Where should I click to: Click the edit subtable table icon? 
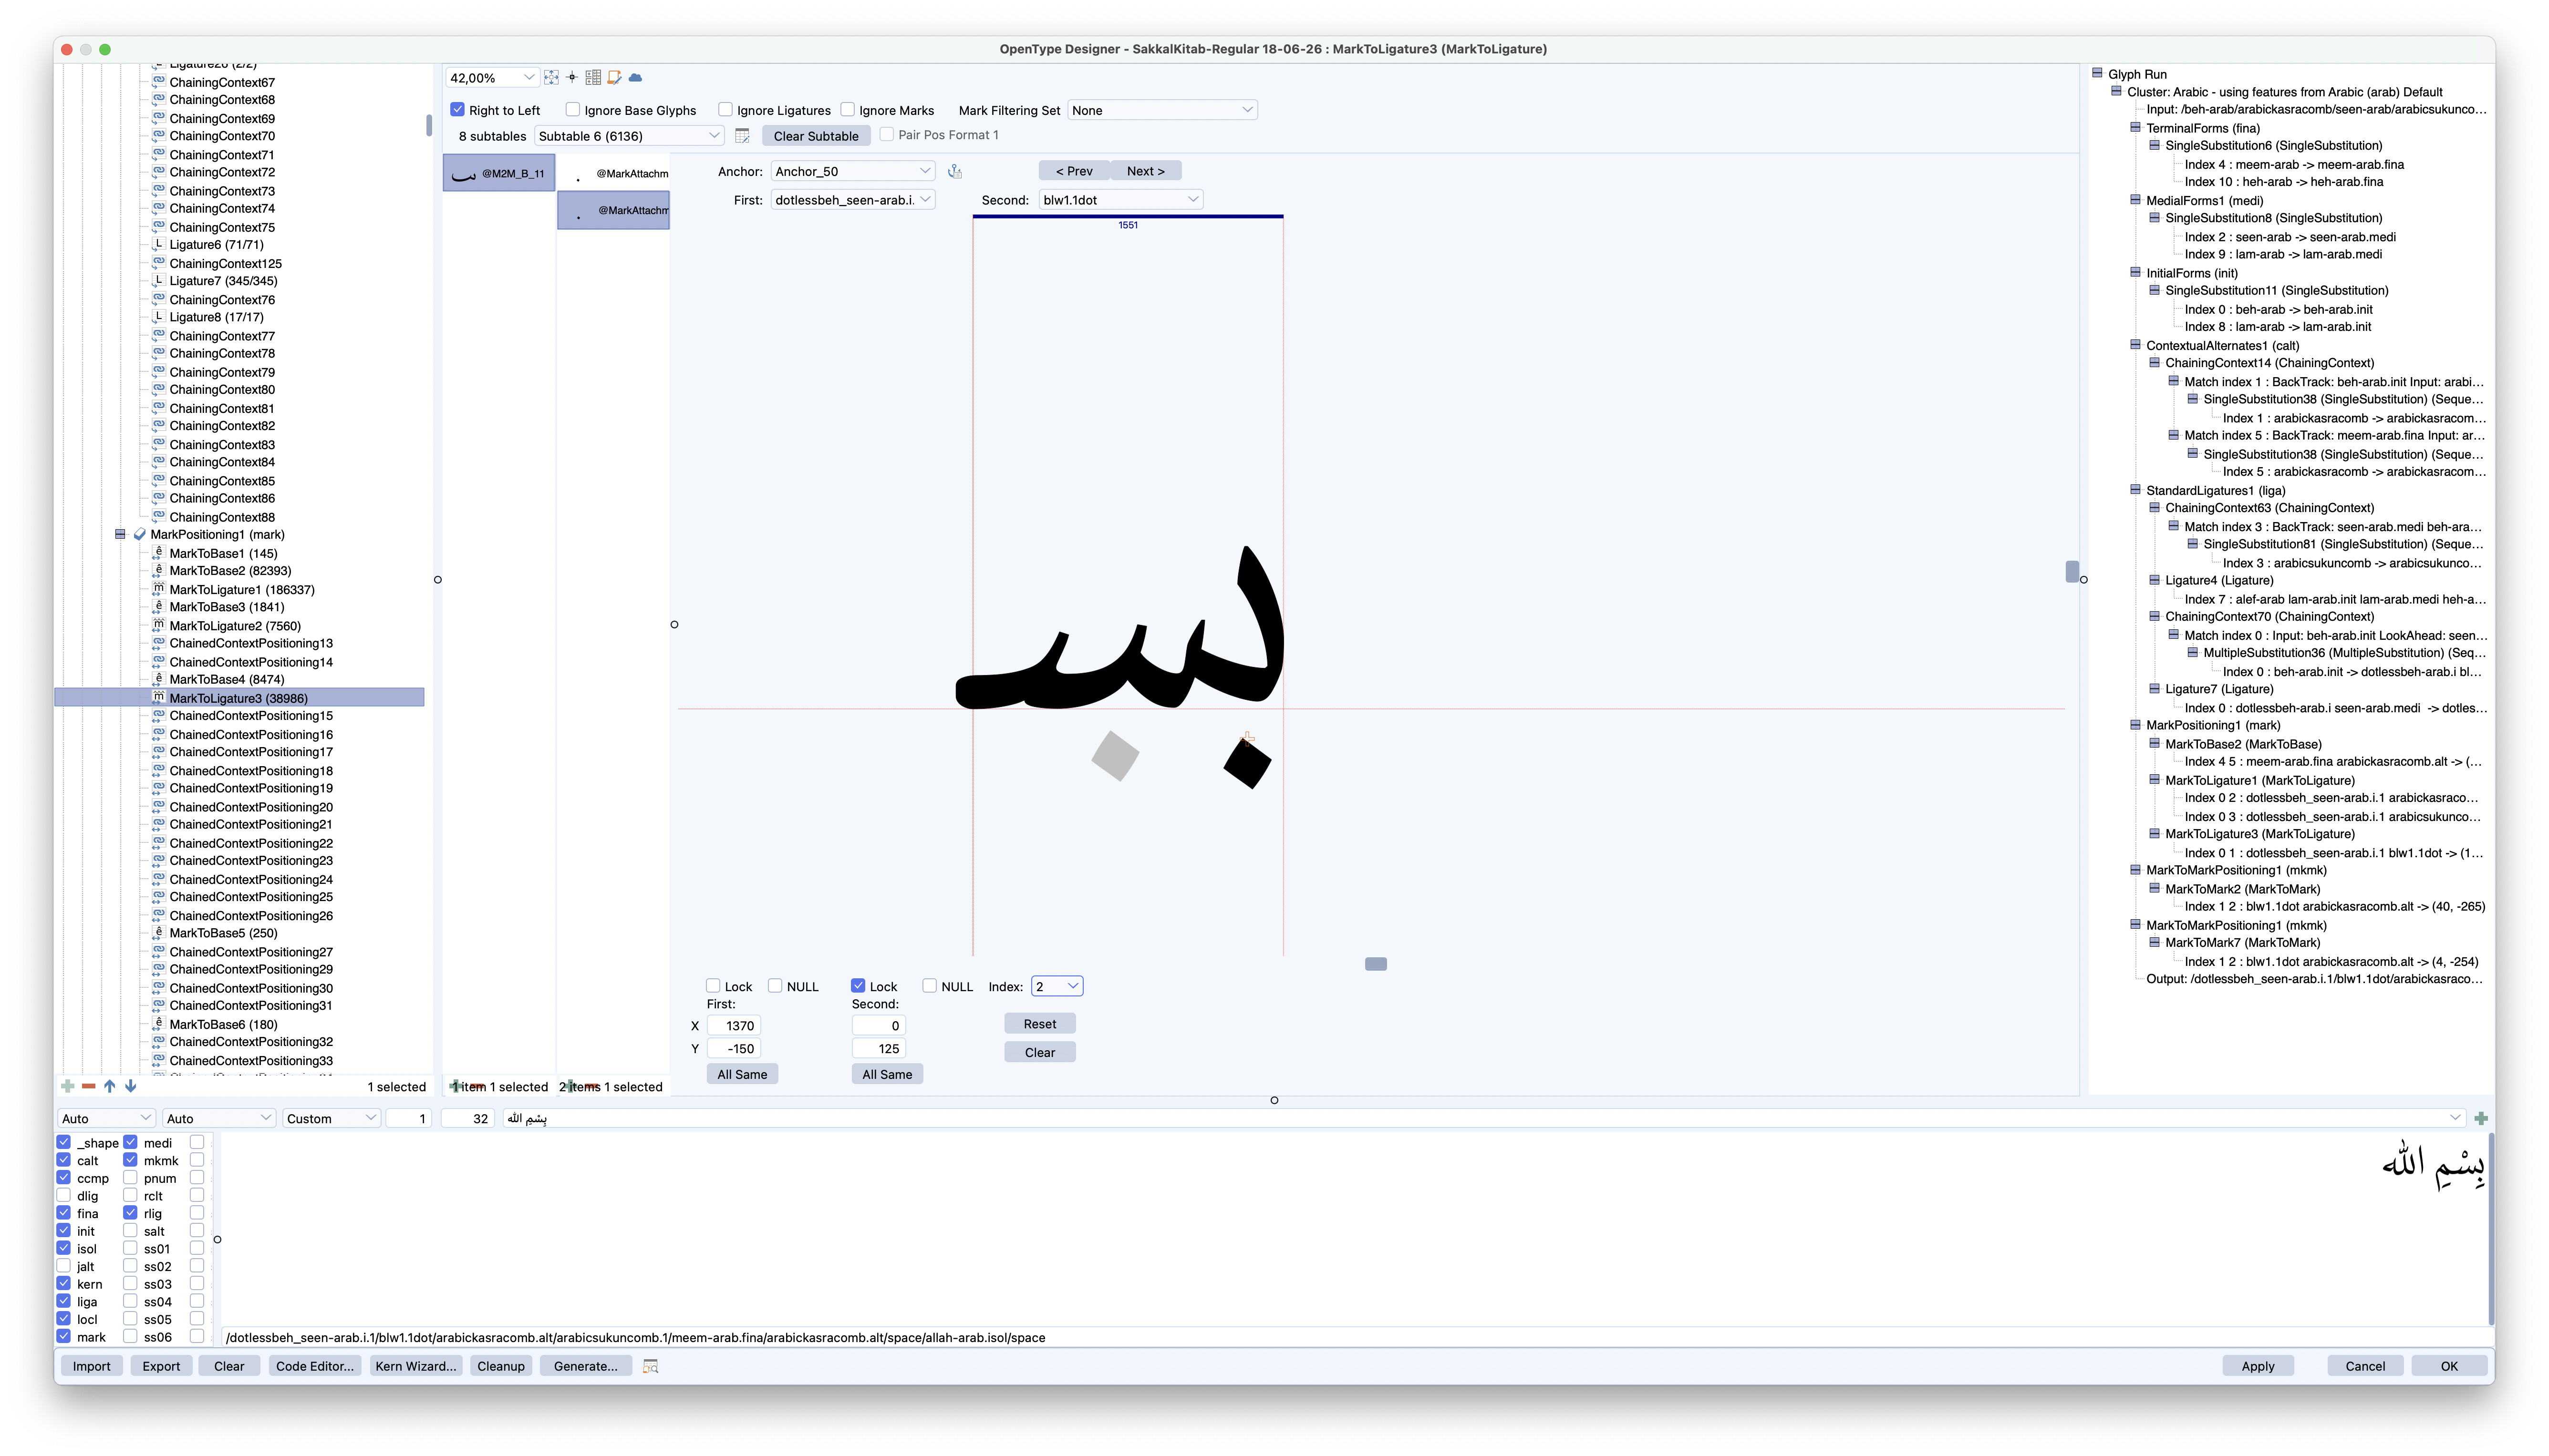742,136
